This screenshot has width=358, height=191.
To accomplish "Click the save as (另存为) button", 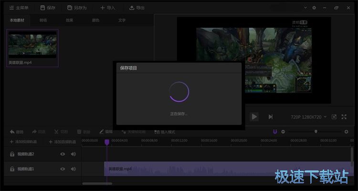I will click(77, 8).
